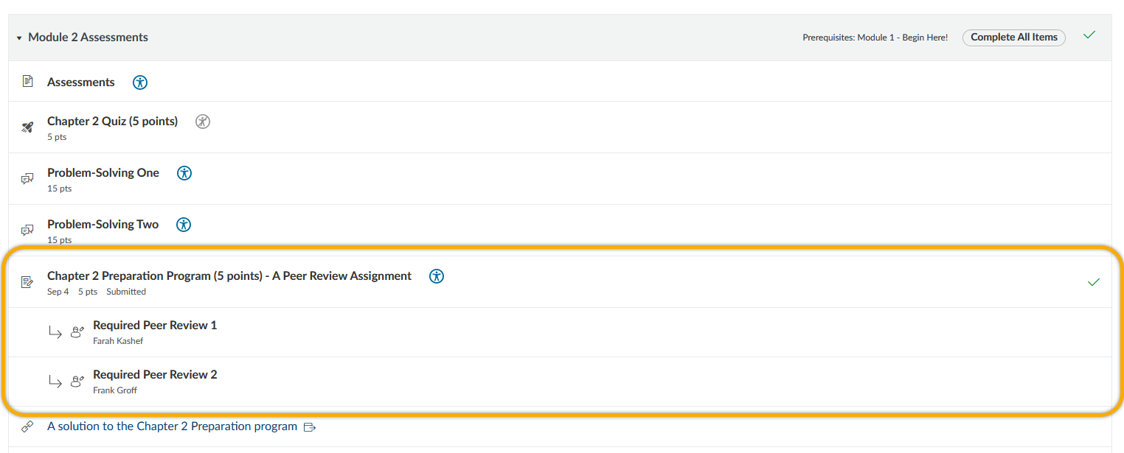Open Required Peer Review 1
Image resolution: width=1124 pixels, height=453 pixels.
click(155, 326)
